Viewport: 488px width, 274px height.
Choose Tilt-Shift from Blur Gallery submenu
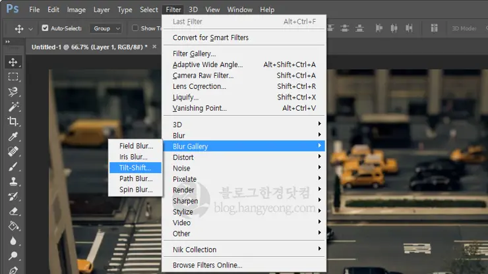coord(135,167)
